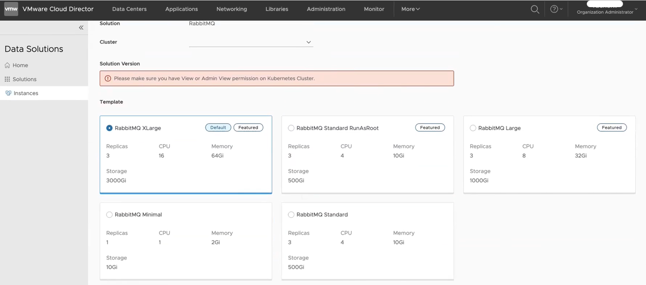Open the Networking menu
646x285 pixels.
232,9
